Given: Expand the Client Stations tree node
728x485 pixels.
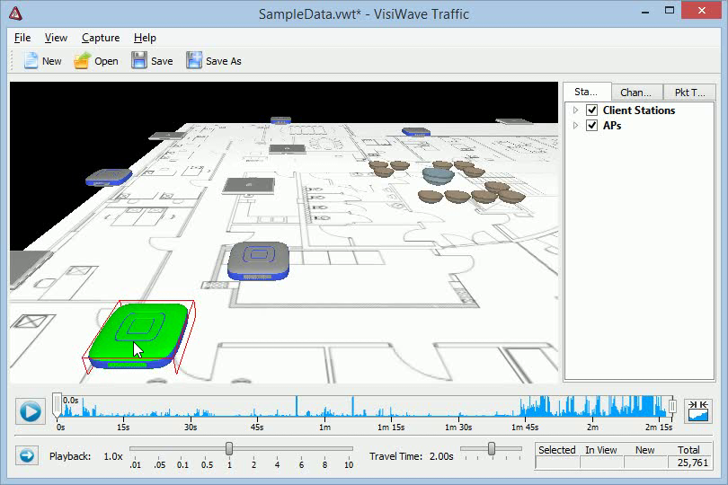Looking at the screenshot, I should tap(576, 110).
